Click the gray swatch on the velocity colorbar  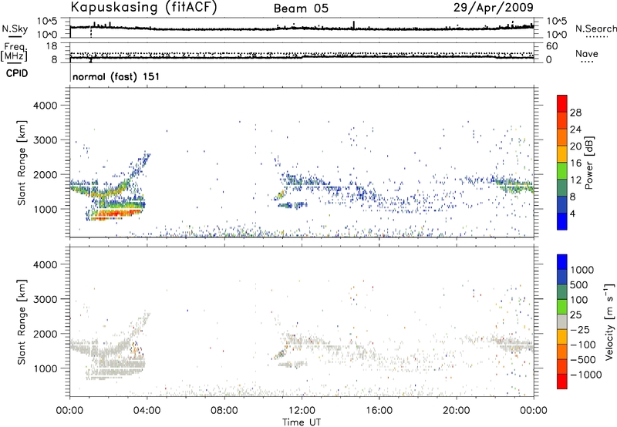[x=562, y=322]
